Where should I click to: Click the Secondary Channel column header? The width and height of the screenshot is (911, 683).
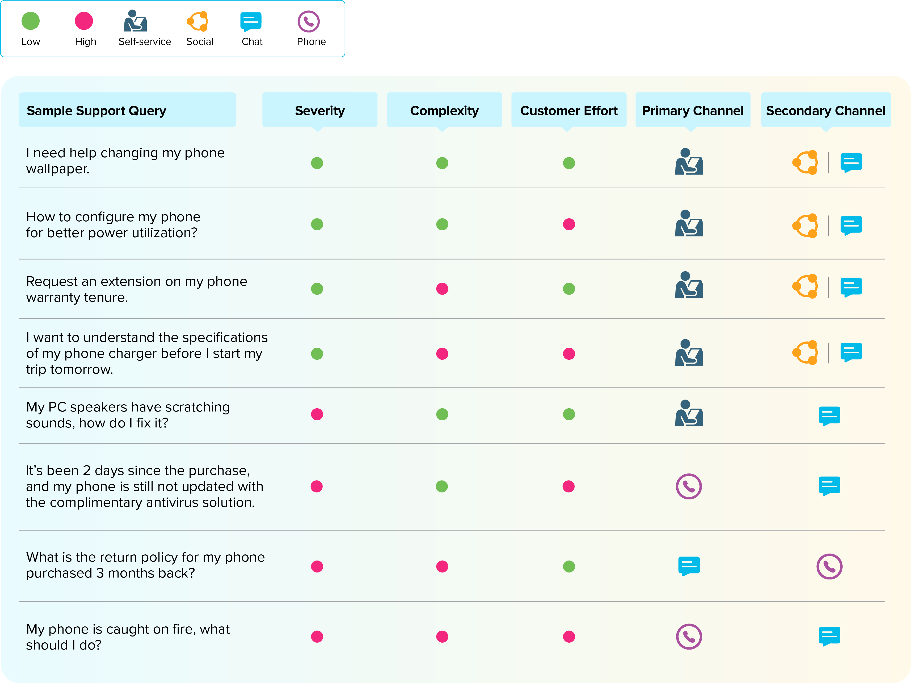826,110
